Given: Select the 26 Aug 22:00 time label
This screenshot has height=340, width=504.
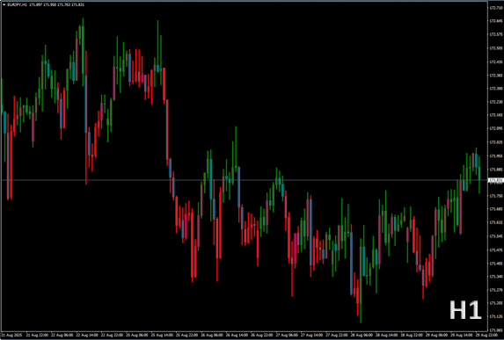Looking at the screenshot, I should 263,336.
